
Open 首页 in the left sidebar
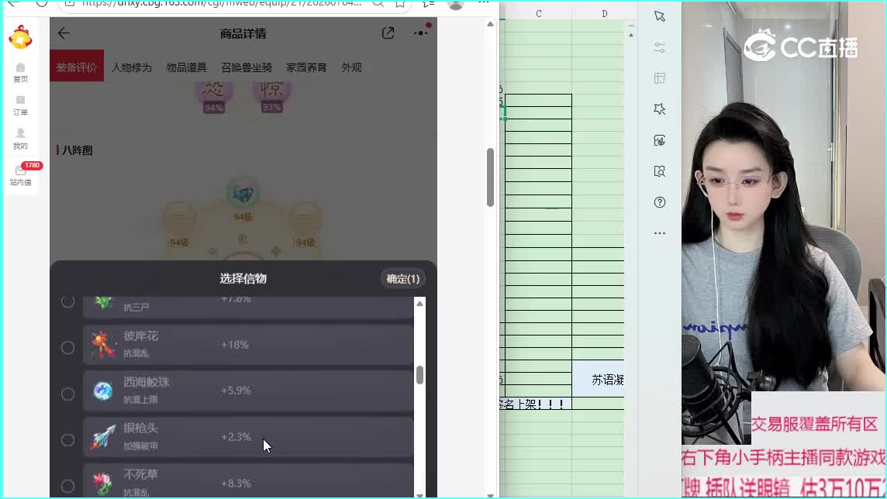(20, 73)
